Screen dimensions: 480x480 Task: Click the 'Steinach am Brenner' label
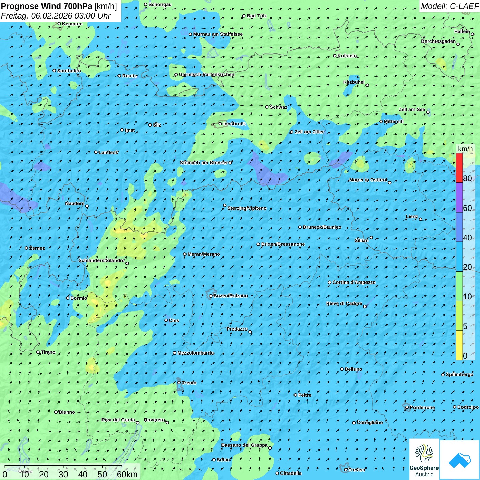[204, 163]
